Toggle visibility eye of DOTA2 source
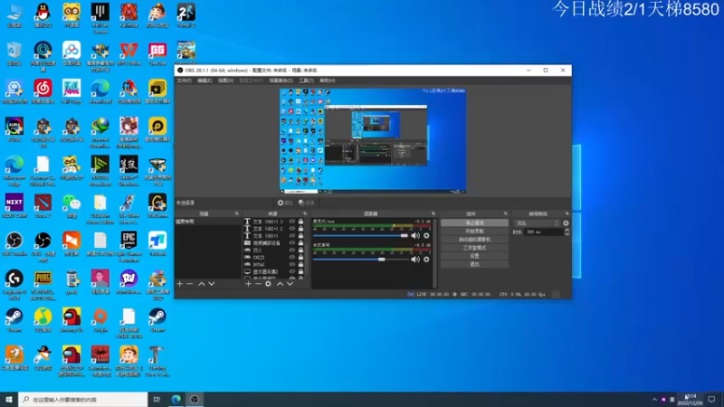The image size is (724, 407). (x=291, y=264)
